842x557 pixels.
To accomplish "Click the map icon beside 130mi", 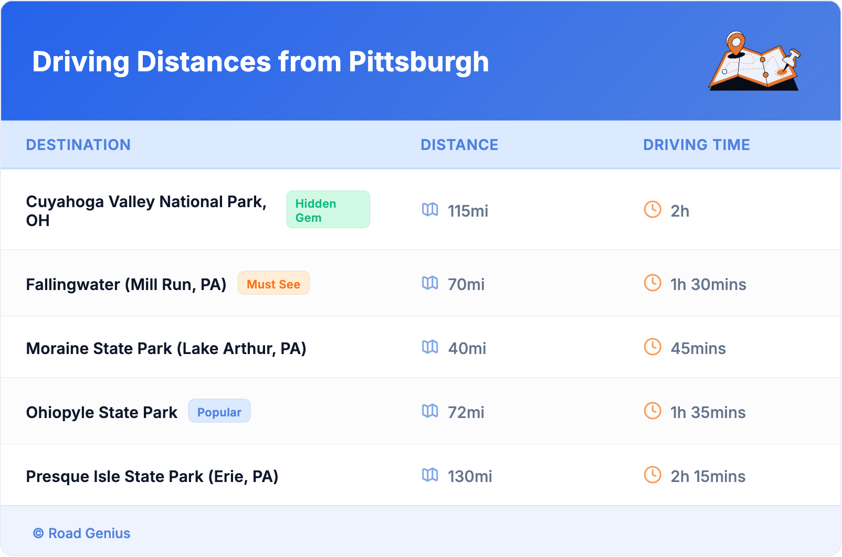I will pos(430,475).
